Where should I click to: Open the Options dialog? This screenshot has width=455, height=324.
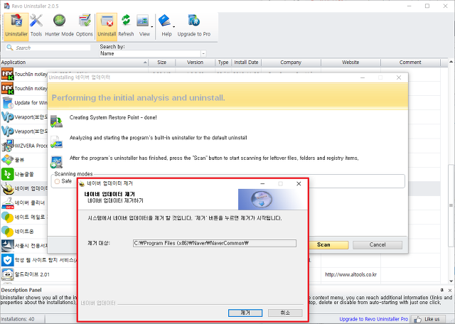(85, 26)
